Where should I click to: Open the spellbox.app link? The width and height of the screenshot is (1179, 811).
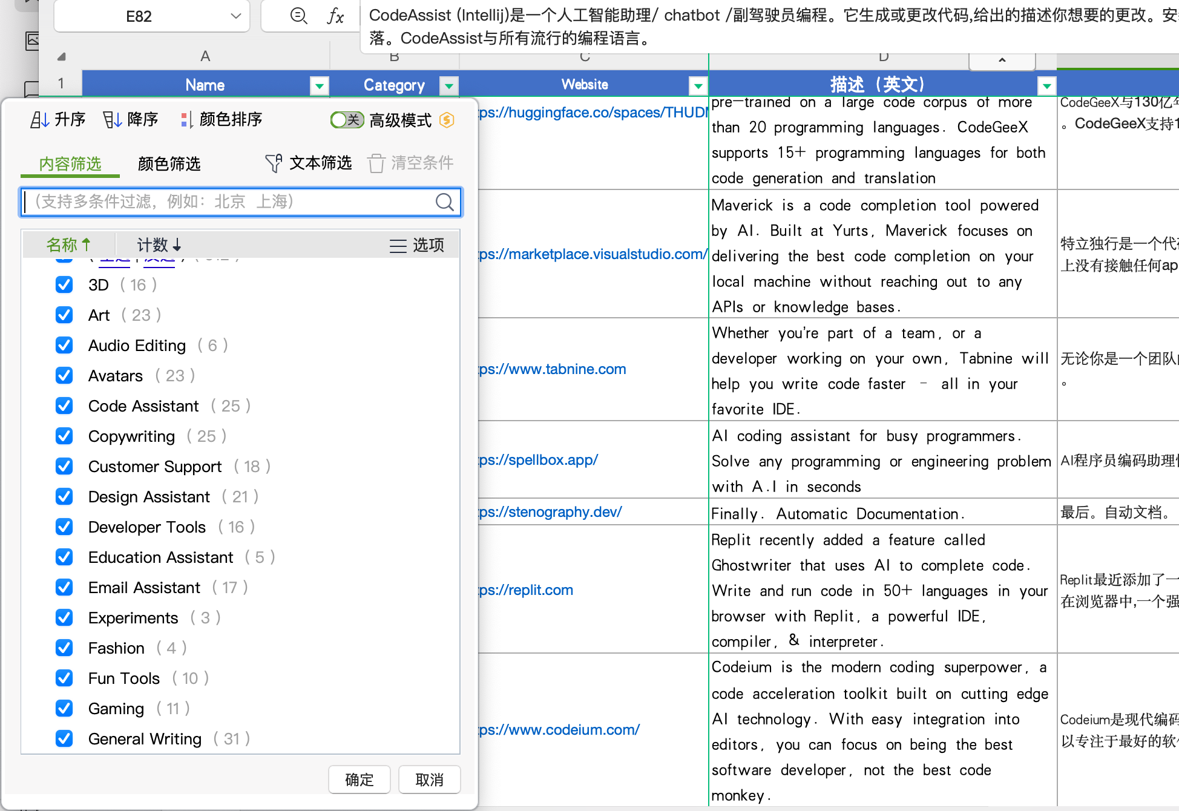(539, 460)
